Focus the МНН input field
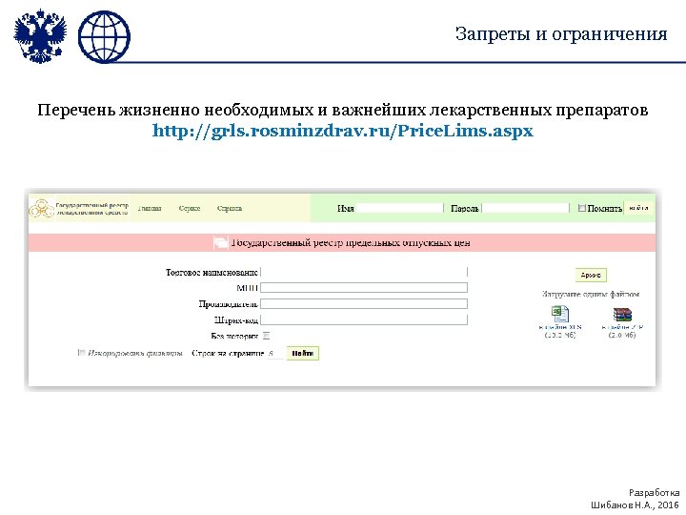The width and height of the screenshot is (686, 515). pos(364,288)
